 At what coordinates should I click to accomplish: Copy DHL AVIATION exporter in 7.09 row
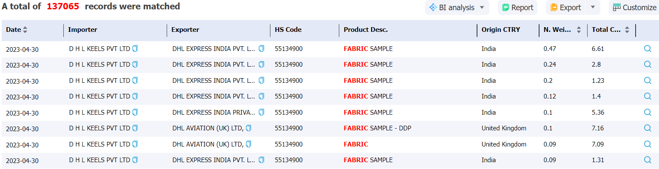[x=249, y=144]
